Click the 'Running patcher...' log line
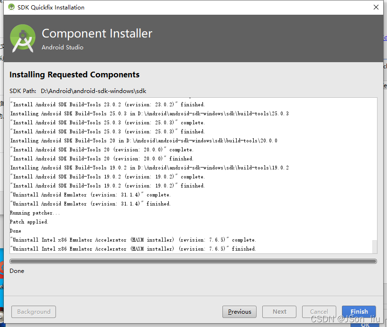The width and height of the screenshot is (387, 327). click(x=35, y=213)
